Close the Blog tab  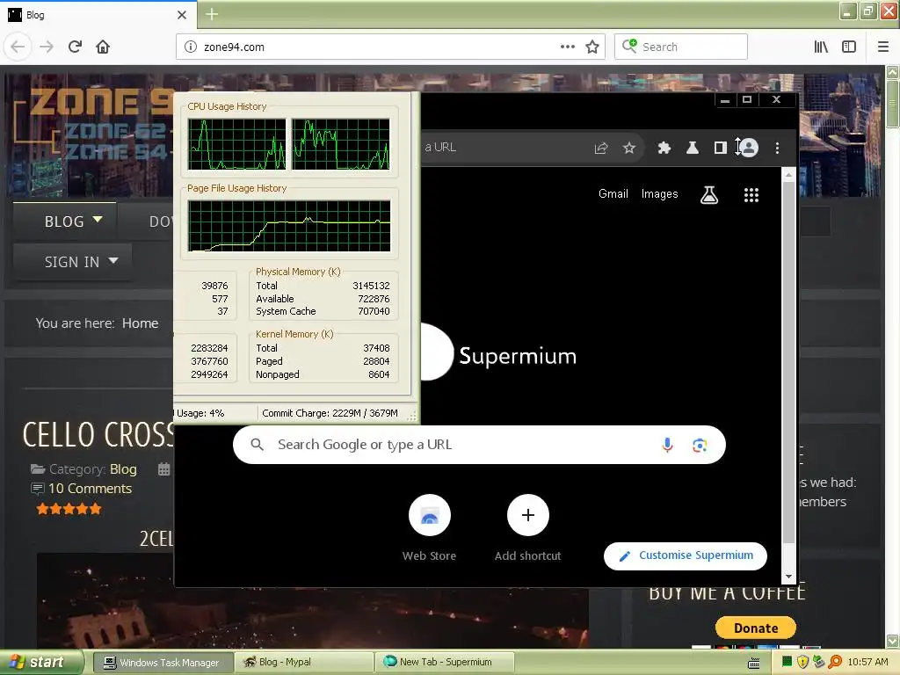tap(182, 15)
